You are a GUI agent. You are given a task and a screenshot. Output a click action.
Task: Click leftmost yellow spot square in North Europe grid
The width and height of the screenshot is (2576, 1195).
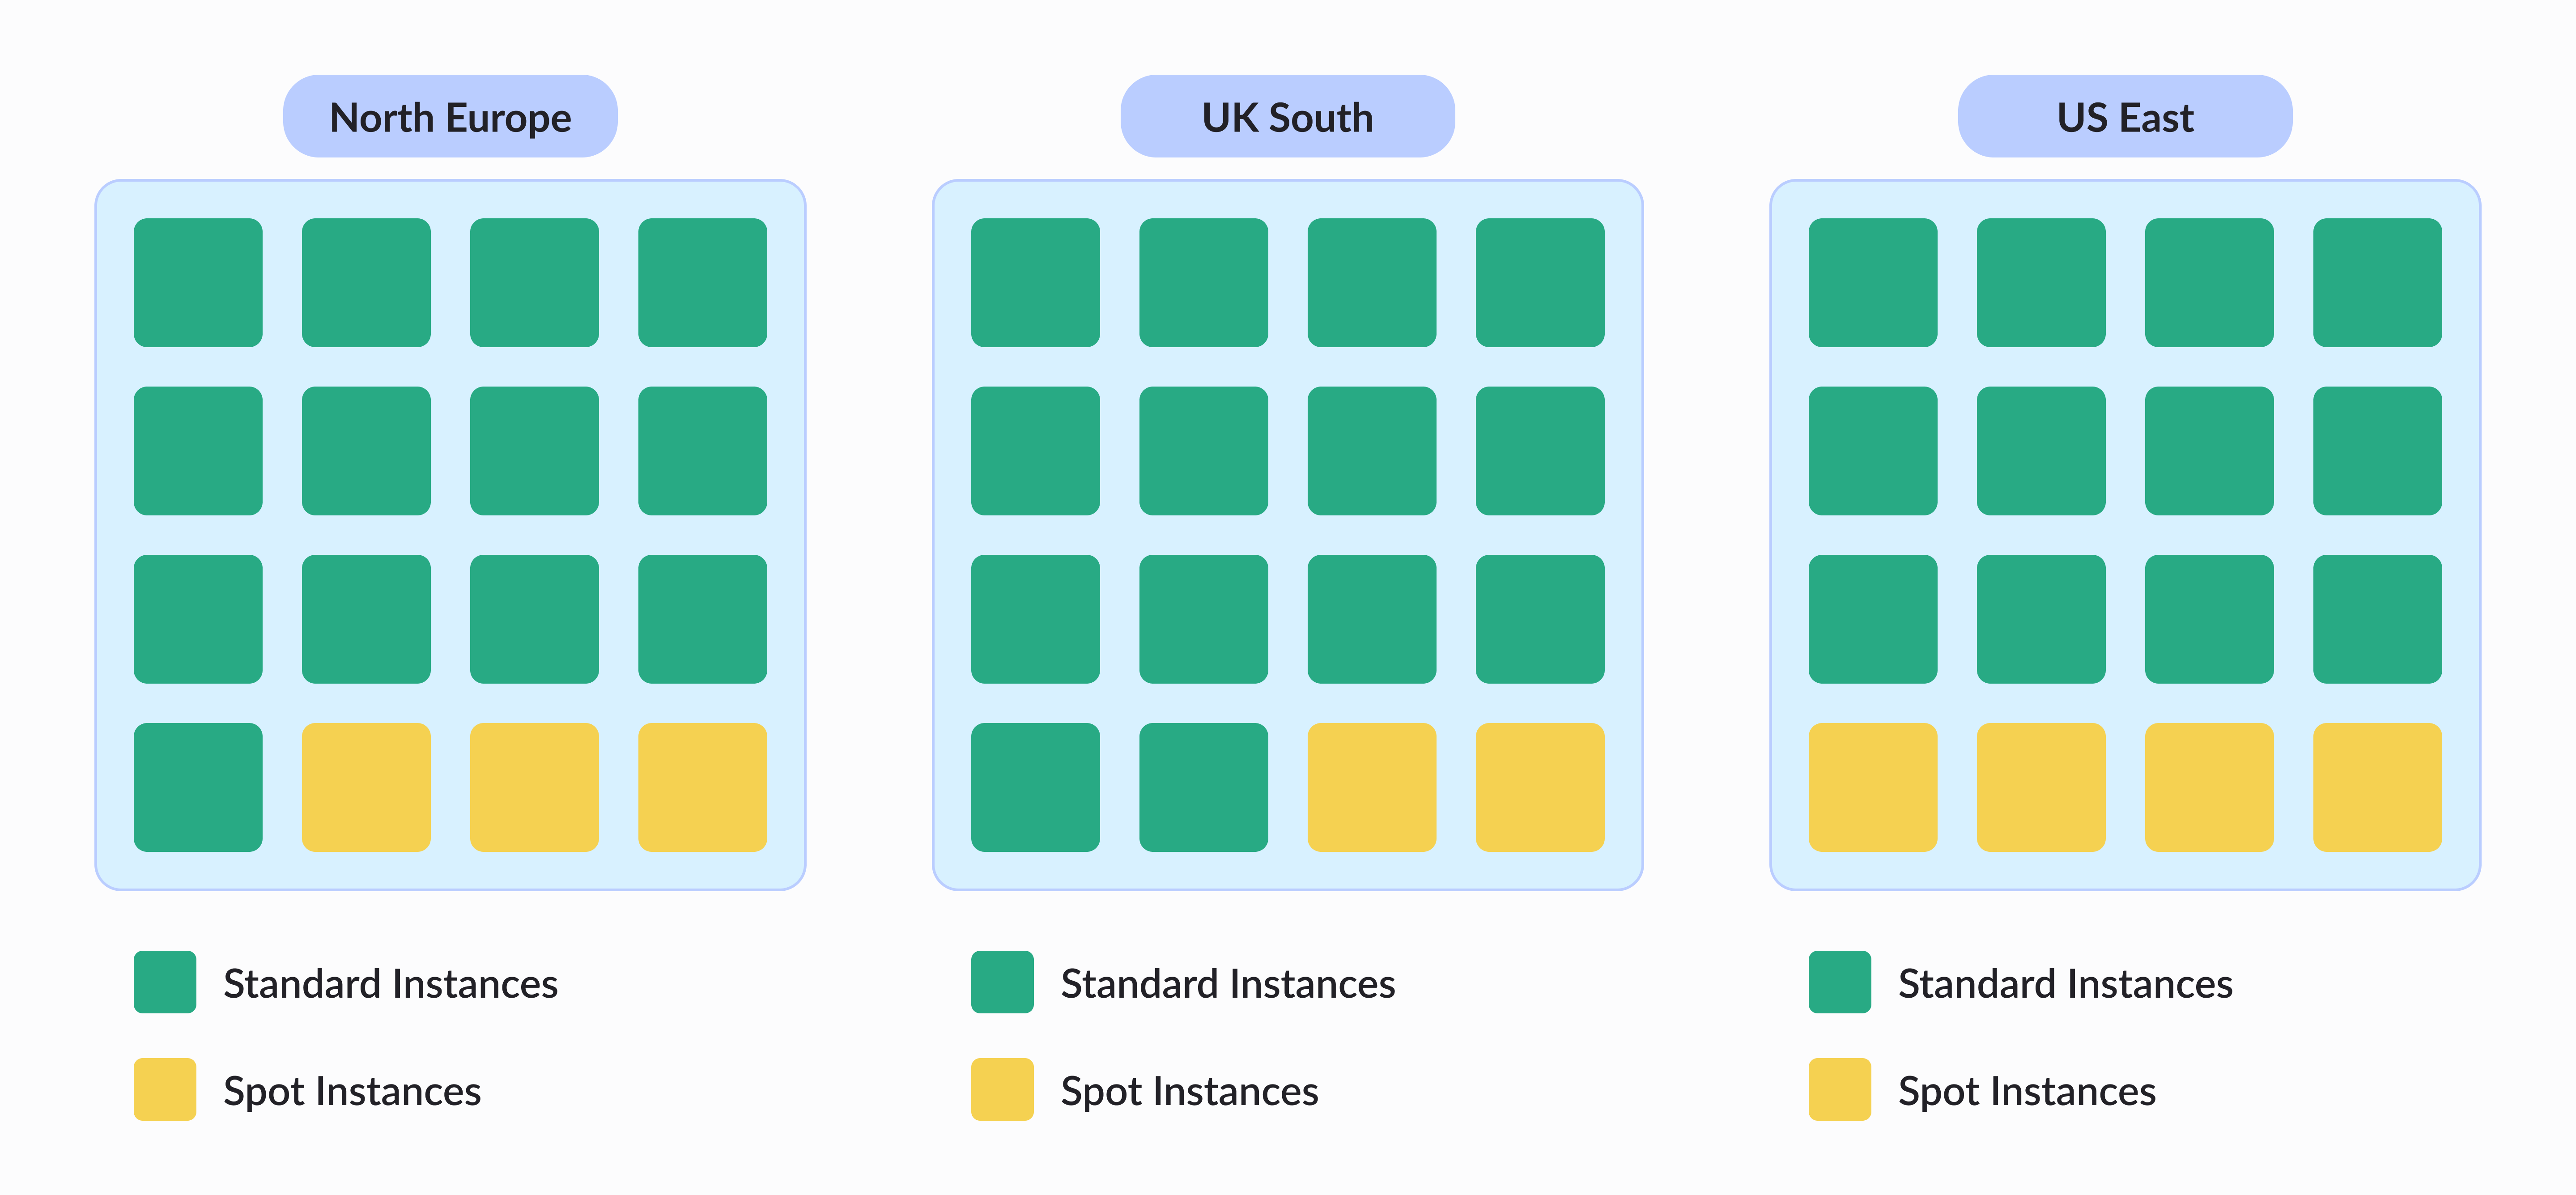(366, 787)
